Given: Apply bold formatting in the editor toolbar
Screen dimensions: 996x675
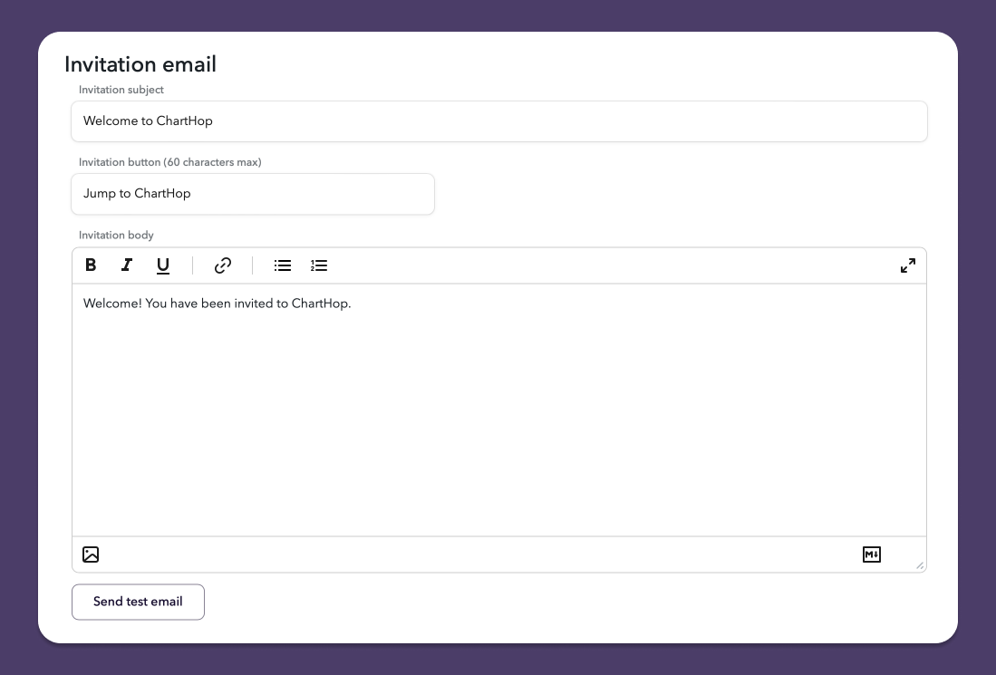Looking at the screenshot, I should [x=91, y=265].
